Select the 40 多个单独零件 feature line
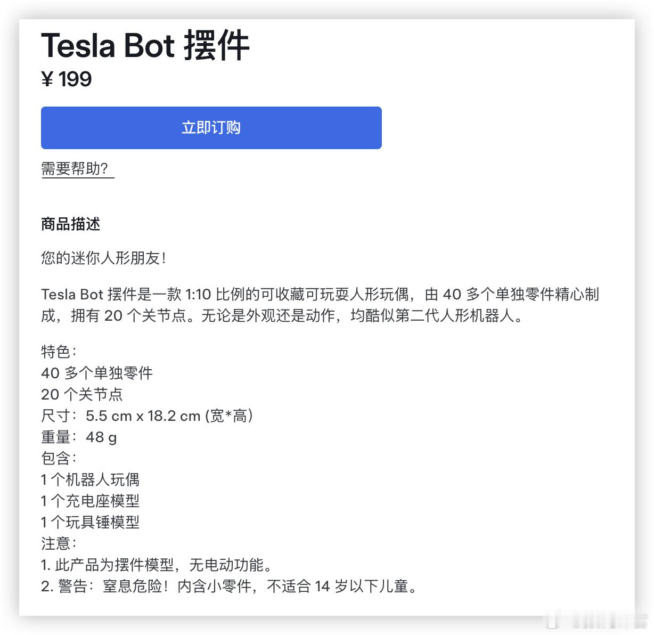Viewport: 654px width, 635px height. click(x=97, y=373)
